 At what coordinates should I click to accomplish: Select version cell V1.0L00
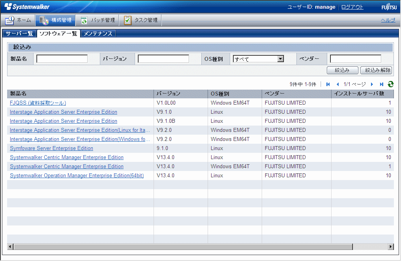point(166,103)
